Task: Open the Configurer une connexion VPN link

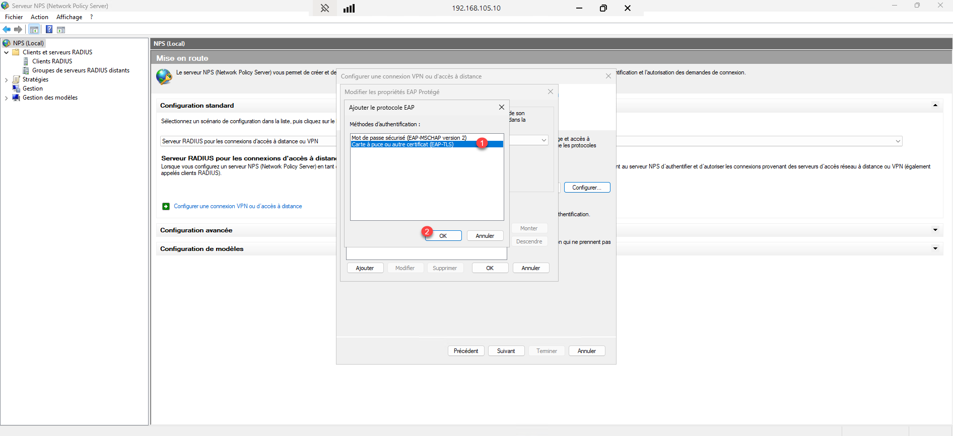Action: [x=238, y=206]
